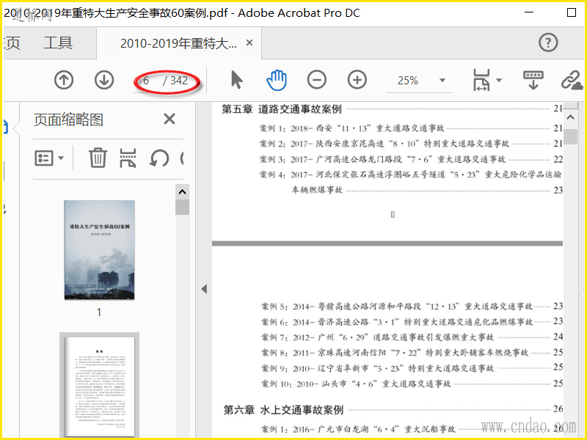587x440 pixels.
Task: Go to previous page with up arrow
Action: (x=64, y=80)
